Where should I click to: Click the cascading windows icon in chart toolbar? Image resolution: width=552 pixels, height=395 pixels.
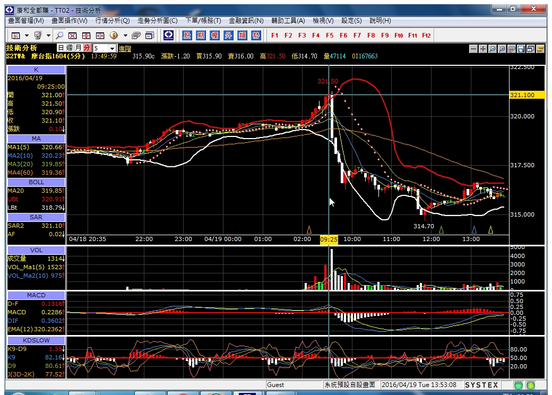(531, 49)
